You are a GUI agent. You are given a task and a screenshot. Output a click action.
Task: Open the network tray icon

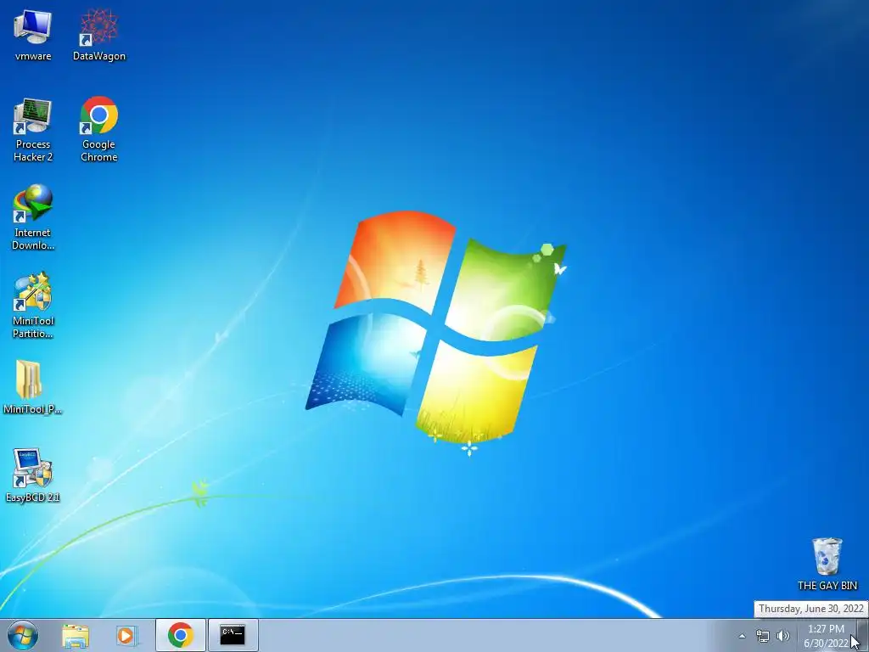[x=763, y=636]
